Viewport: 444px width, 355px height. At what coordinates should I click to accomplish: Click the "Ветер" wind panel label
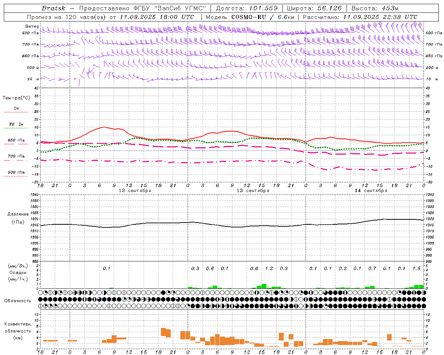coord(32,26)
